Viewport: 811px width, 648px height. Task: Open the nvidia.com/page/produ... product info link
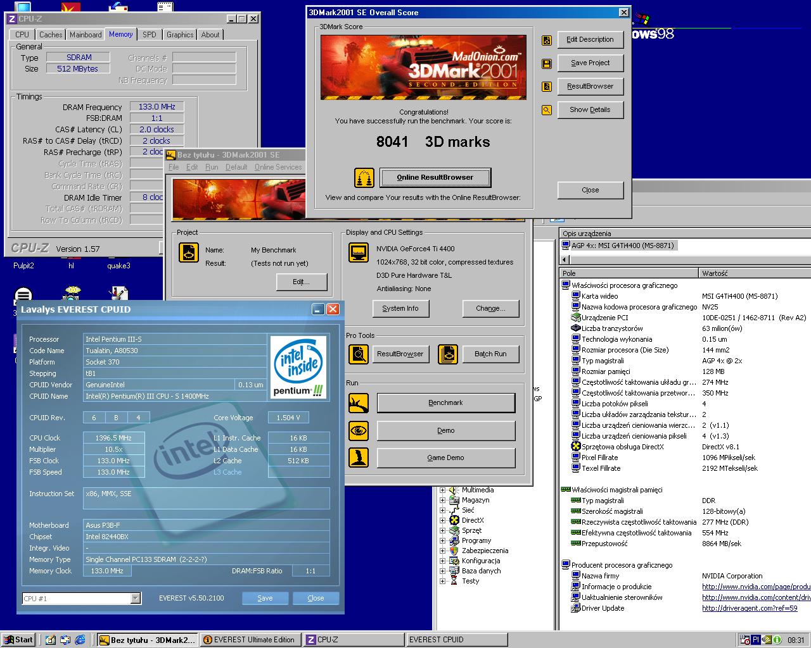click(756, 587)
